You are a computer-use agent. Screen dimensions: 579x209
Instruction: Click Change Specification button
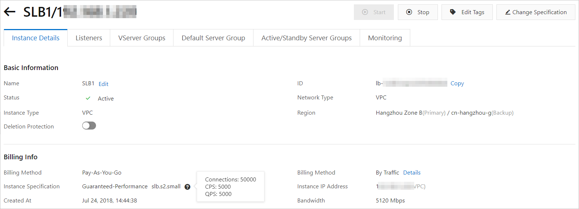536,12
